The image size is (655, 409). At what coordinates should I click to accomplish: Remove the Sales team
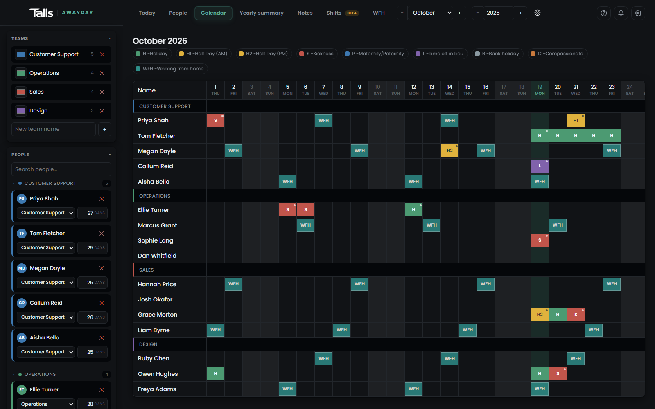click(x=102, y=92)
